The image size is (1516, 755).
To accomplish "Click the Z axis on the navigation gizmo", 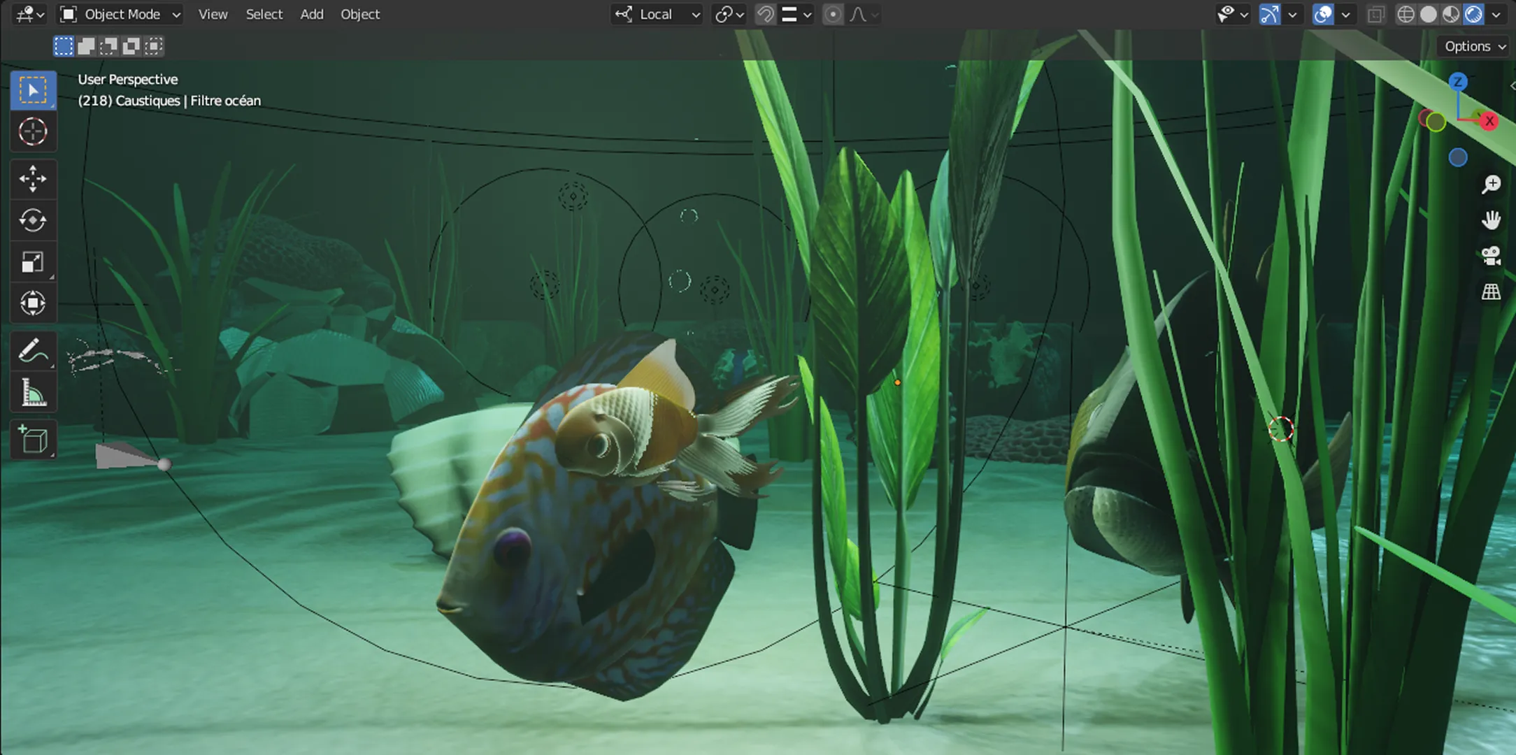I will [1458, 82].
